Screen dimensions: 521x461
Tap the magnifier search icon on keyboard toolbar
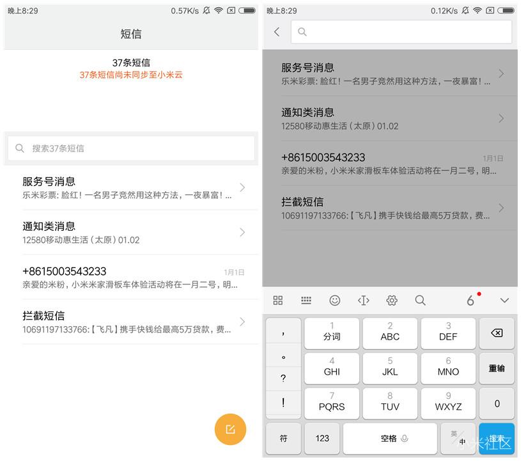tap(421, 301)
